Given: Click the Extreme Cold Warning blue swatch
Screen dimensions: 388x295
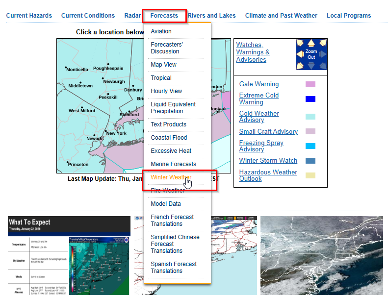Looking at the screenshot, I should point(310,99).
